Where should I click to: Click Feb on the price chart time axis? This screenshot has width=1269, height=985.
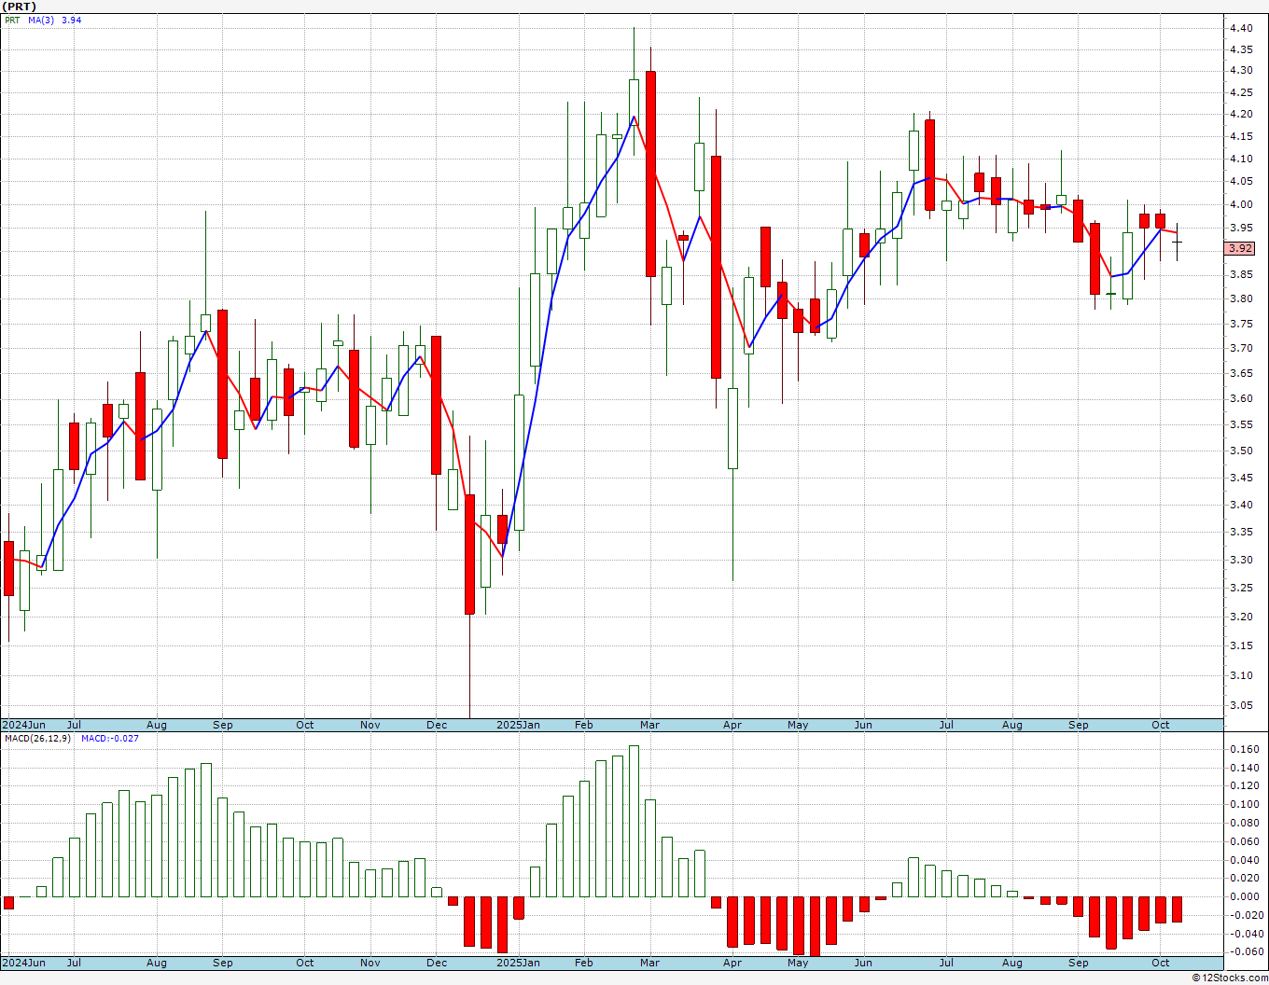pyautogui.click(x=584, y=725)
